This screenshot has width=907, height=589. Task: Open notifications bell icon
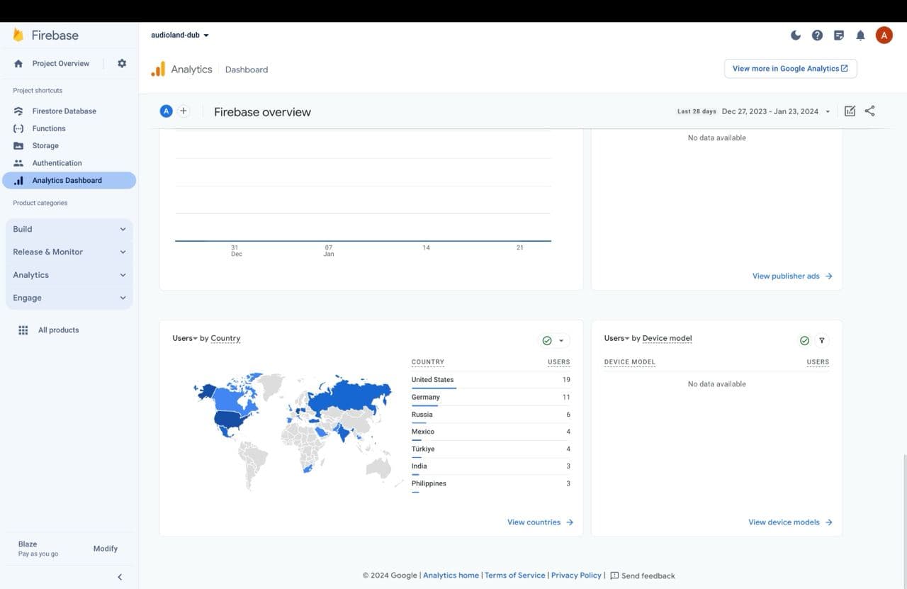860,35
